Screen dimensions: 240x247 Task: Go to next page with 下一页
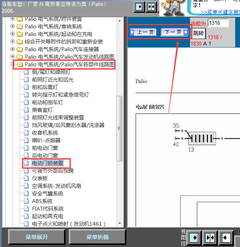point(174,32)
